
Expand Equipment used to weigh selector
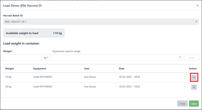point(117,58)
